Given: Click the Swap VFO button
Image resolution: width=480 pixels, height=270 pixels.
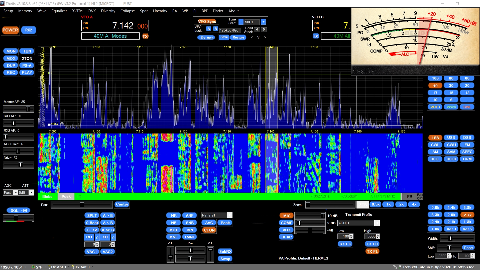Looking at the screenshot, I should 225,259.
